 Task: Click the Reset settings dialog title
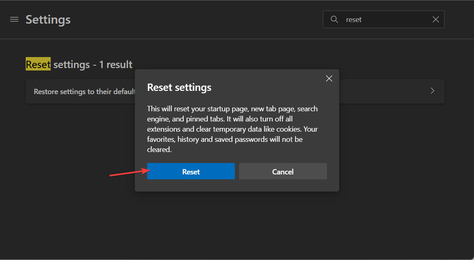(x=179, y=88)
